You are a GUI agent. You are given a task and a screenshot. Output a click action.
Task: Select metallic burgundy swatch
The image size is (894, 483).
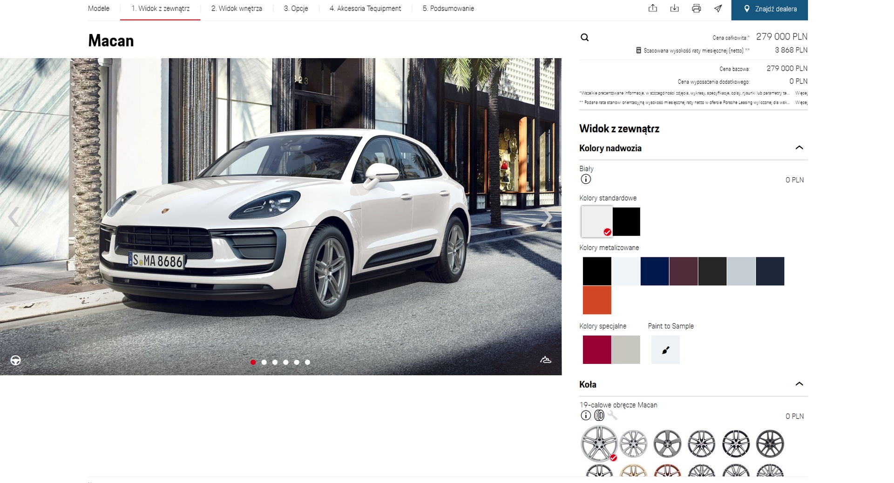684,271
